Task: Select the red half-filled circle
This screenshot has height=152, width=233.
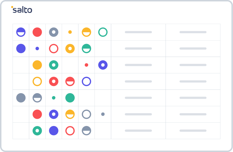Action: coord(70,81)
